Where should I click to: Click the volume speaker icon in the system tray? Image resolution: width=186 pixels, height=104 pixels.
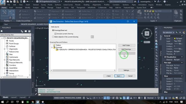[x=167, y=102]
